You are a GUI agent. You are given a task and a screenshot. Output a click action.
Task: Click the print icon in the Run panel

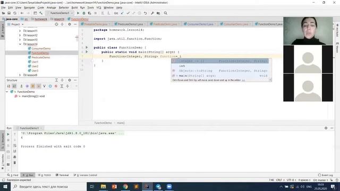pos(15,157)
